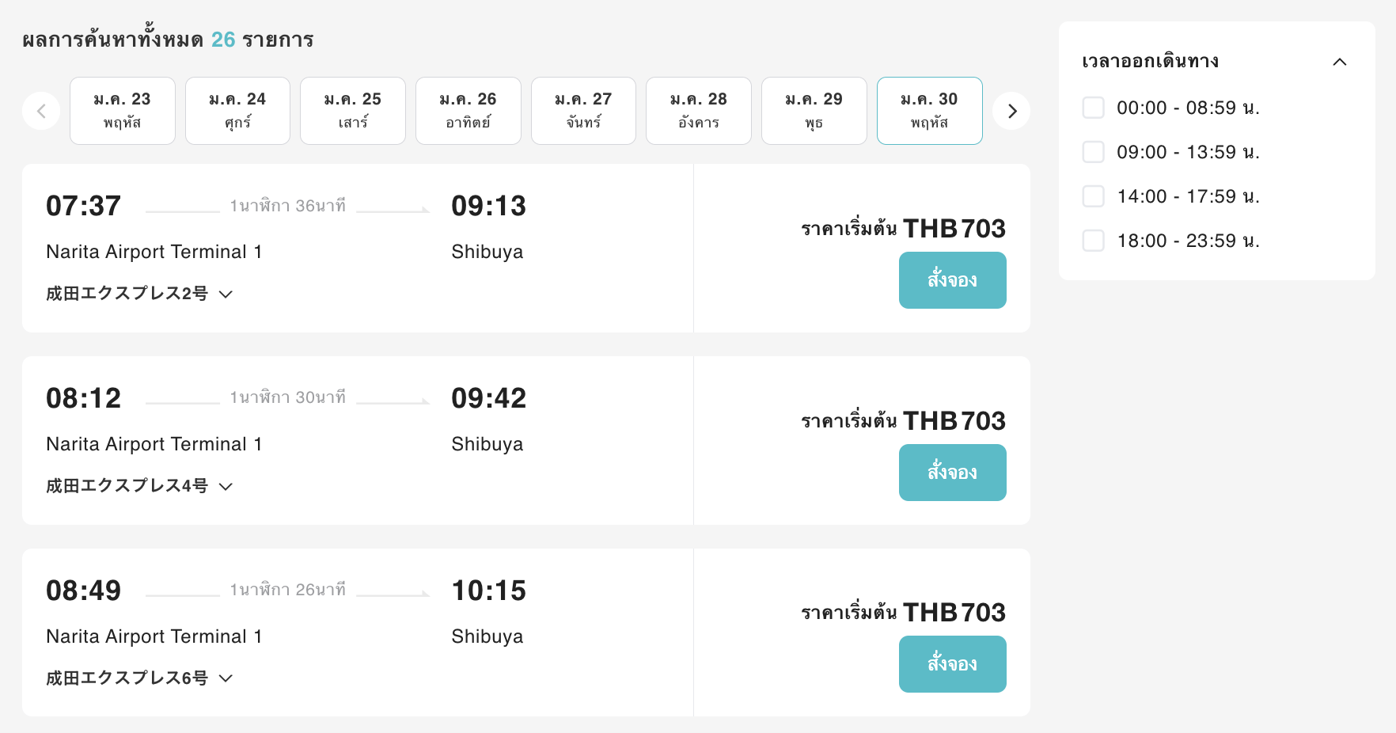The image size is (1396, 733).
Task: Click the THB 703 price of the first train
Action: coord(954,229)
